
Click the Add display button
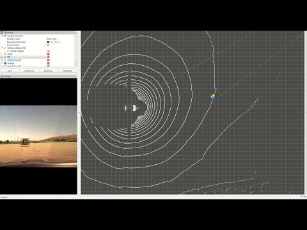click(x=10, y=71)
